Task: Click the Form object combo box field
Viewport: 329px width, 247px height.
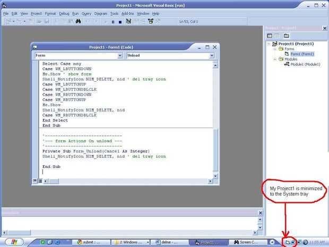Action: point(78,55)
